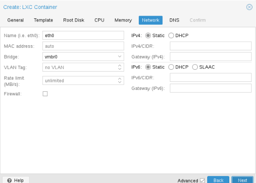Expand the Bridge dropdown arrow

pyautogui.click(x=119, y=57)
